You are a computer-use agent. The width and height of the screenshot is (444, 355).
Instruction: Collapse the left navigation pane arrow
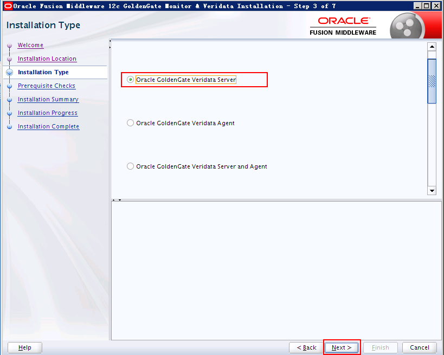(x=110, y=41)
